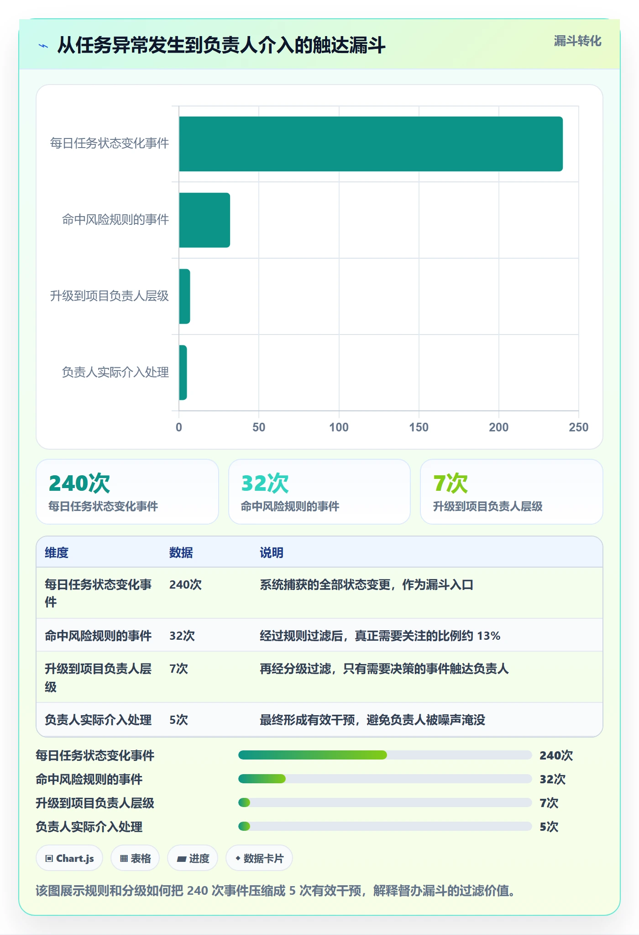Click the 命中风险规则的事件 chart bar
The height and width of the screenshot is (935, 639).
tap(204, 220)
